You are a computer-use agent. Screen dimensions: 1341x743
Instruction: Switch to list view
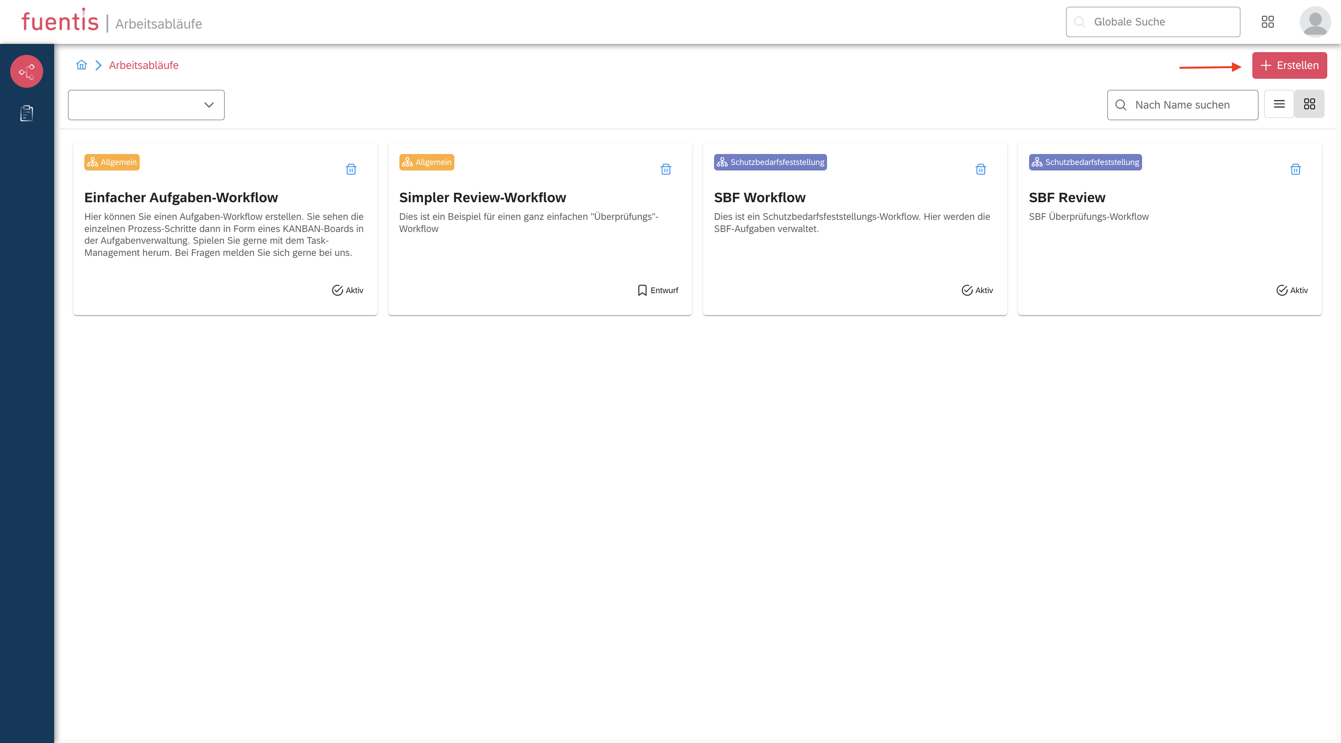click(1279, 104)
